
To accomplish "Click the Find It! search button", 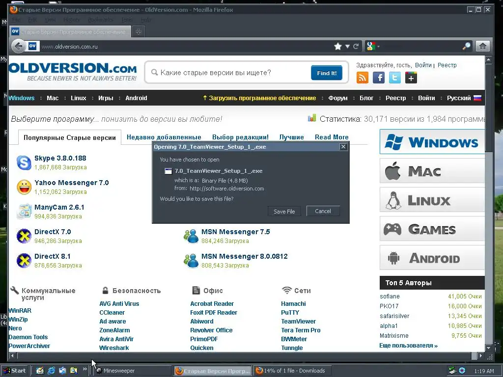I will point(327,73).
